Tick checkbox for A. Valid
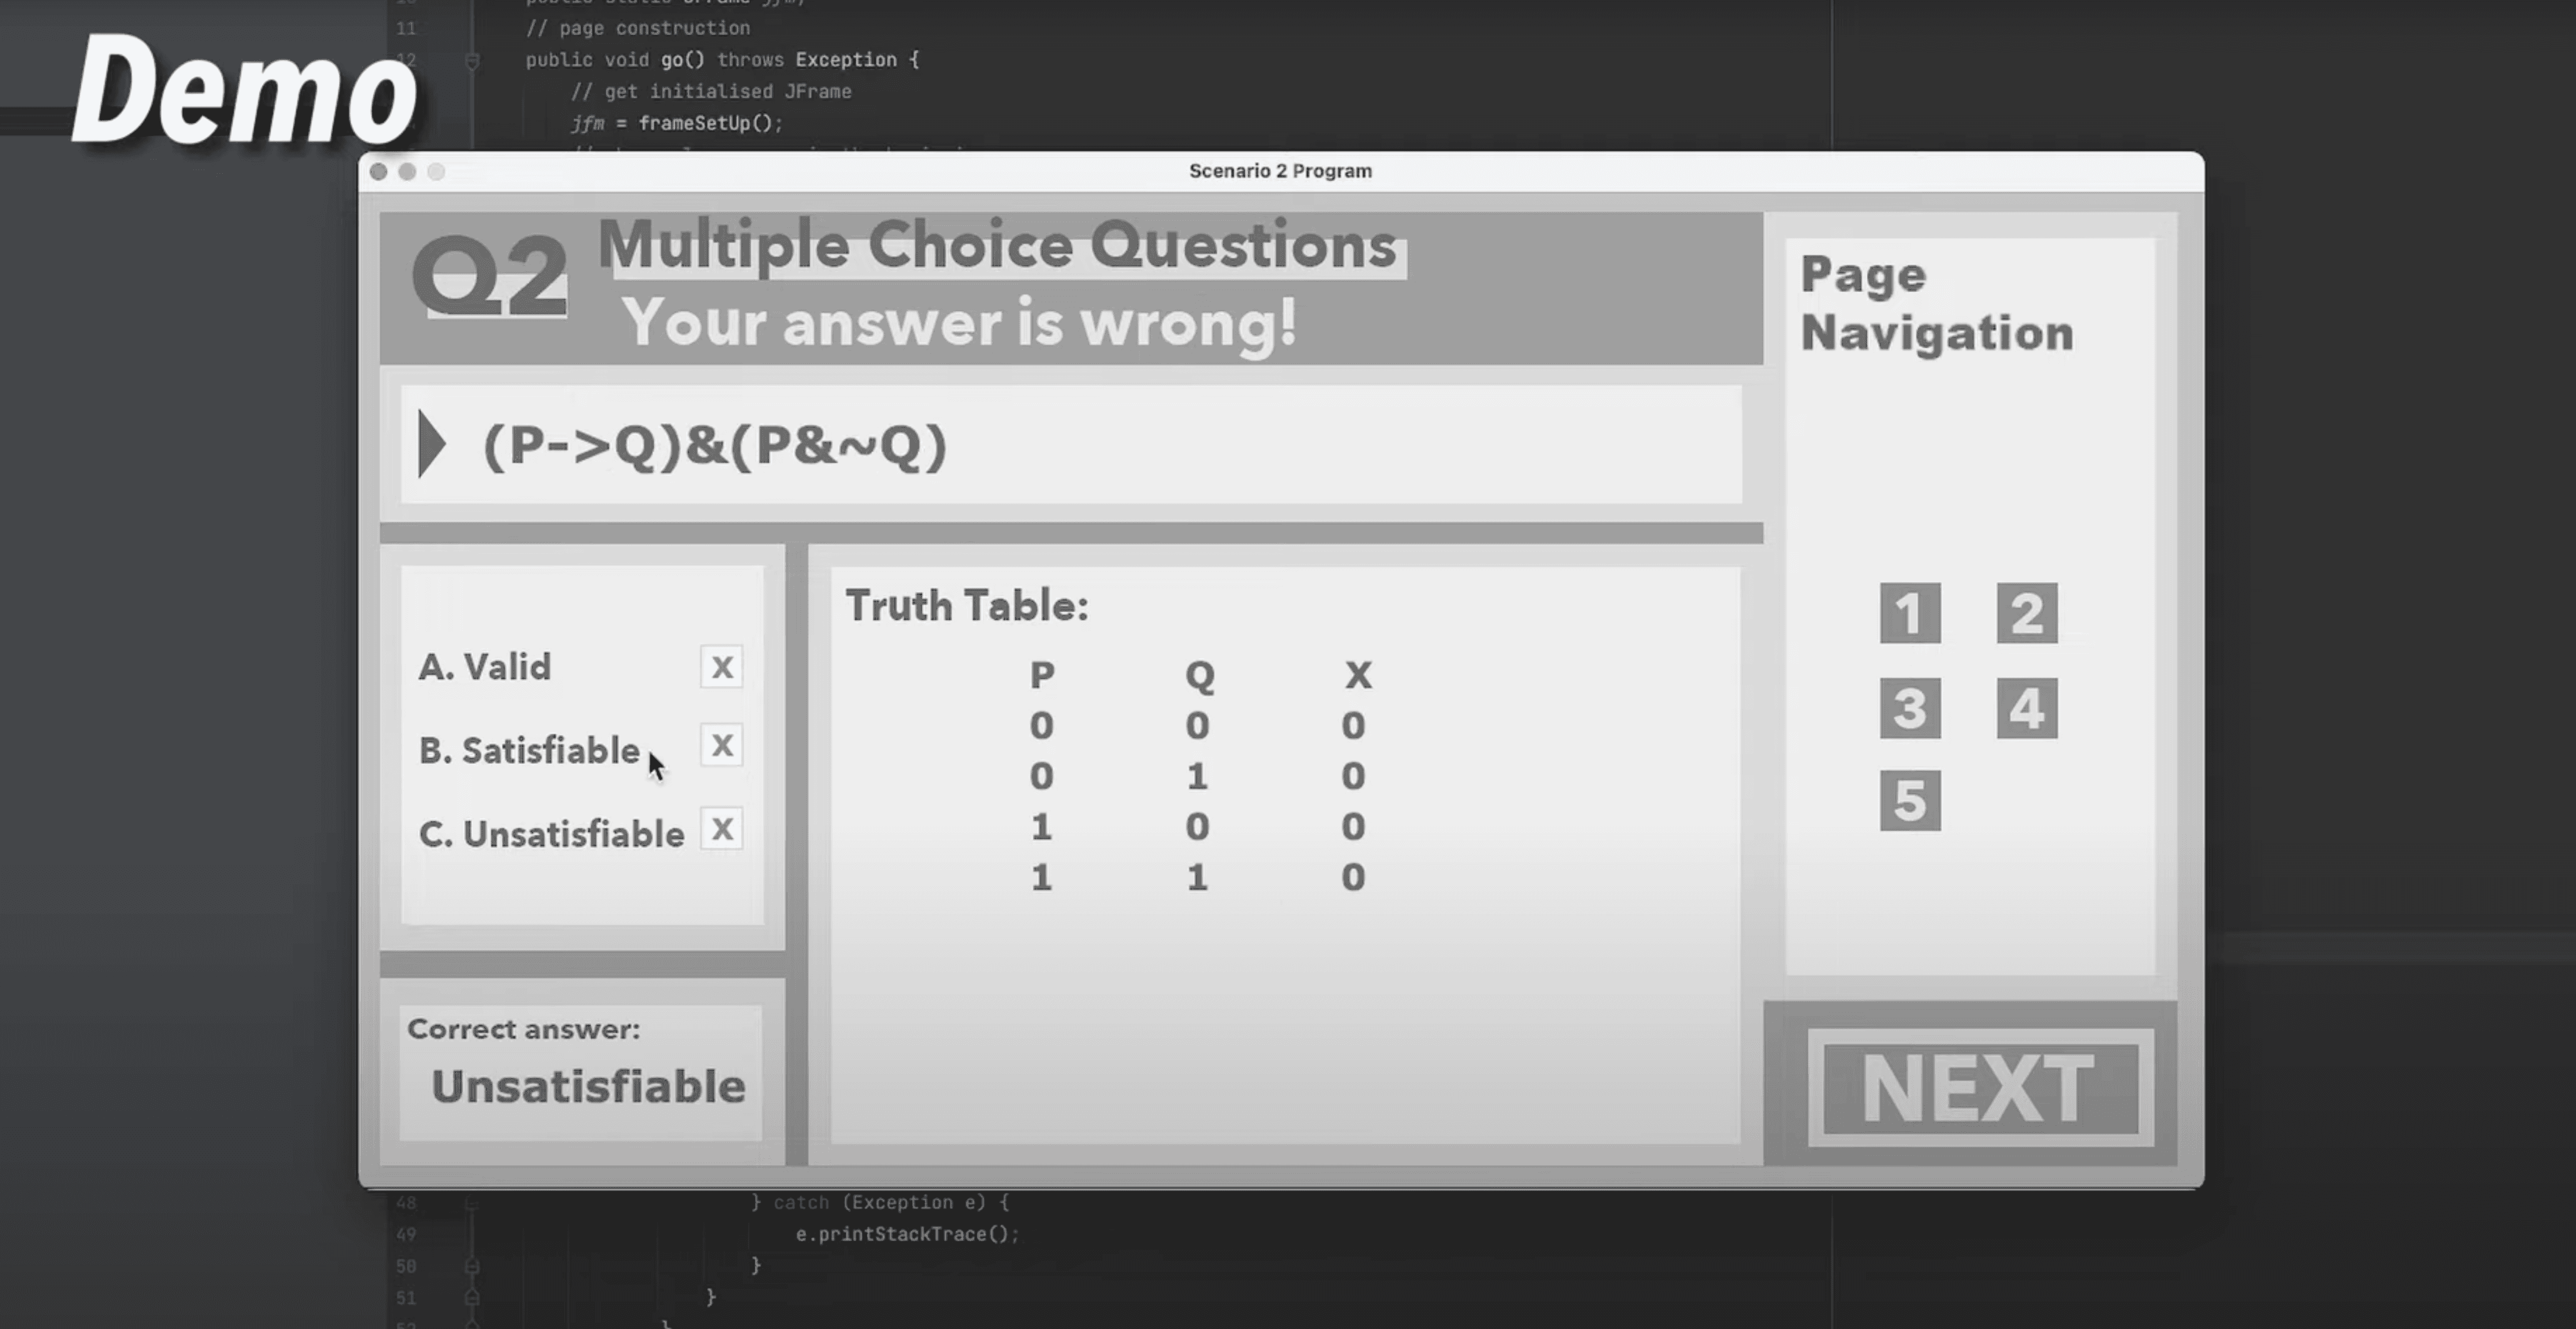 [x=721, y=667]
